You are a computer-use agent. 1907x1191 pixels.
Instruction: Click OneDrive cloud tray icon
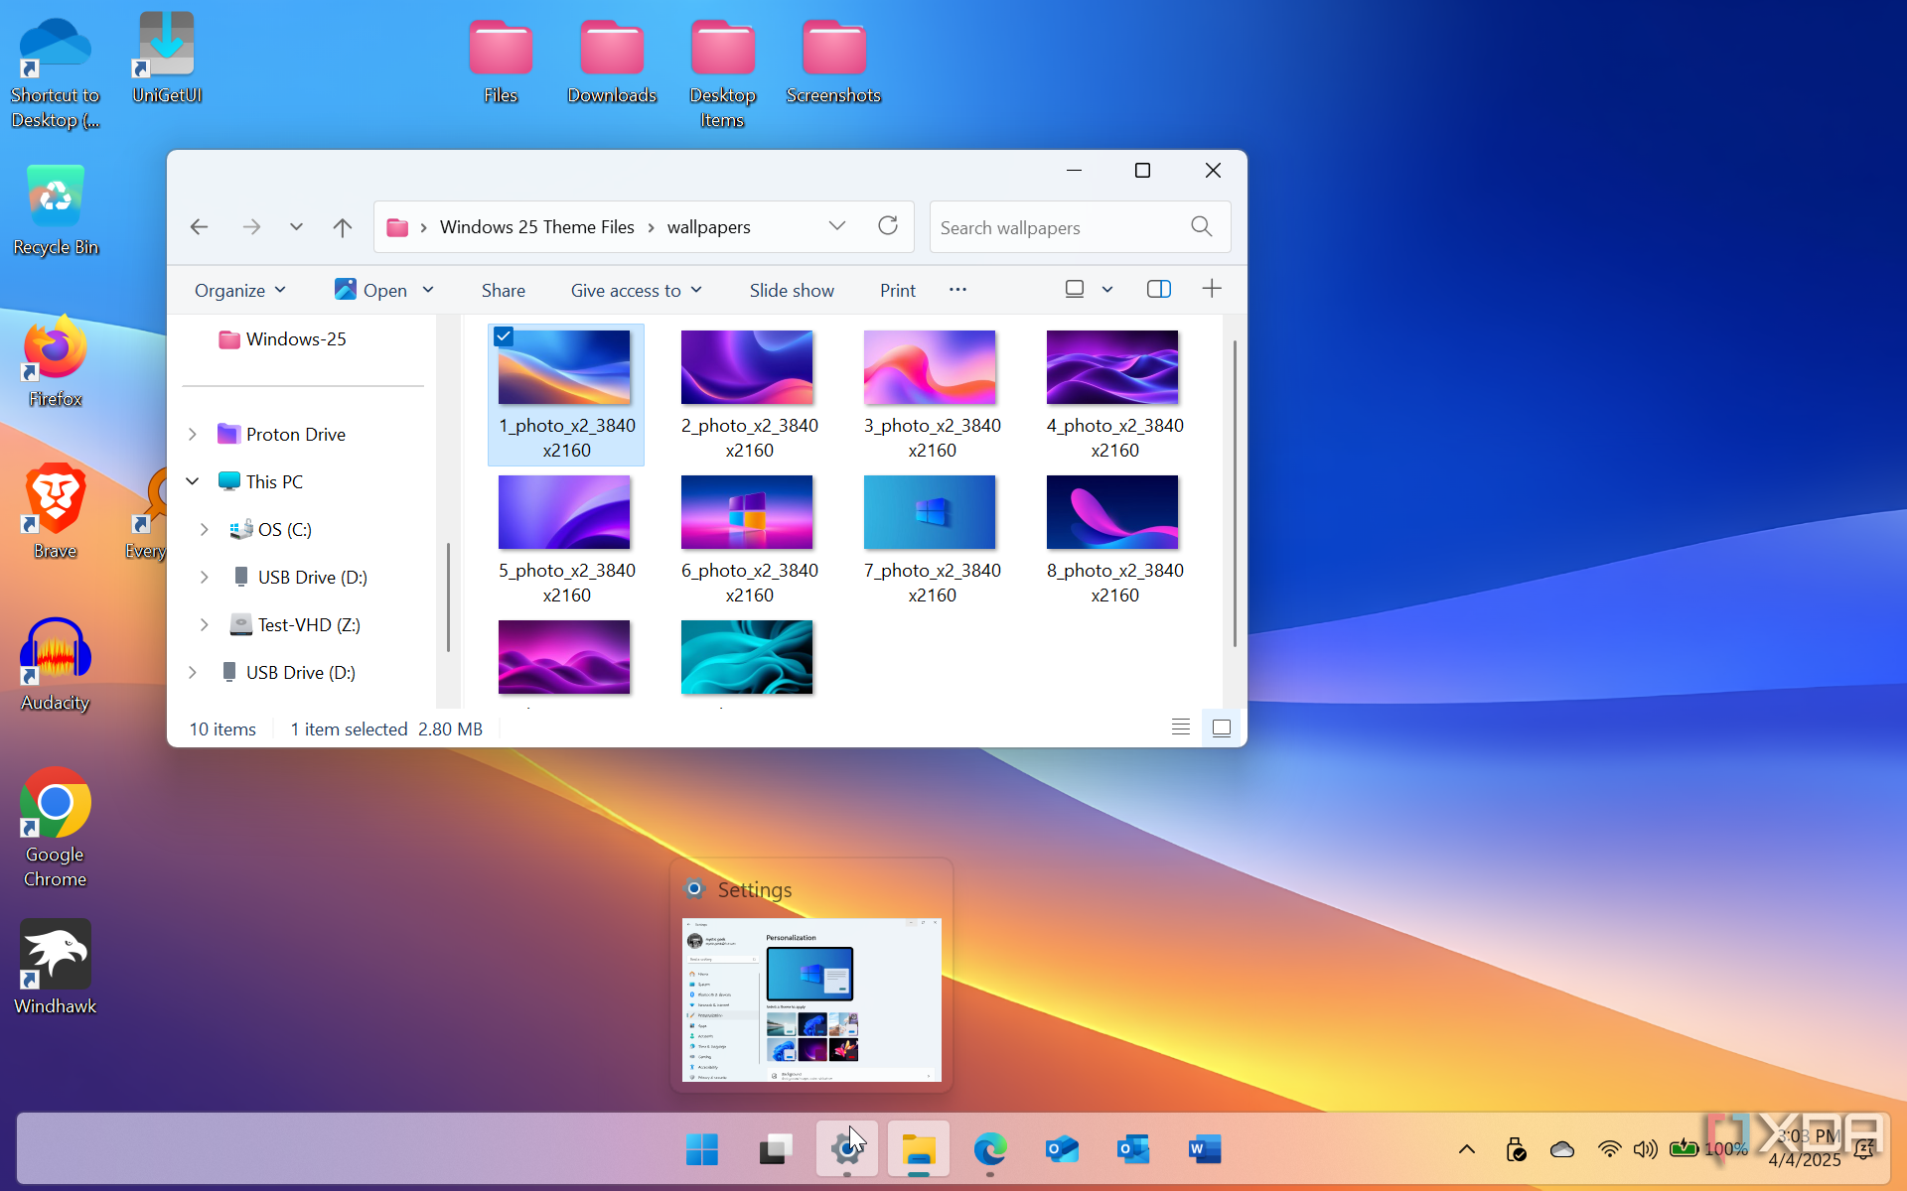click(1562, 1149)
